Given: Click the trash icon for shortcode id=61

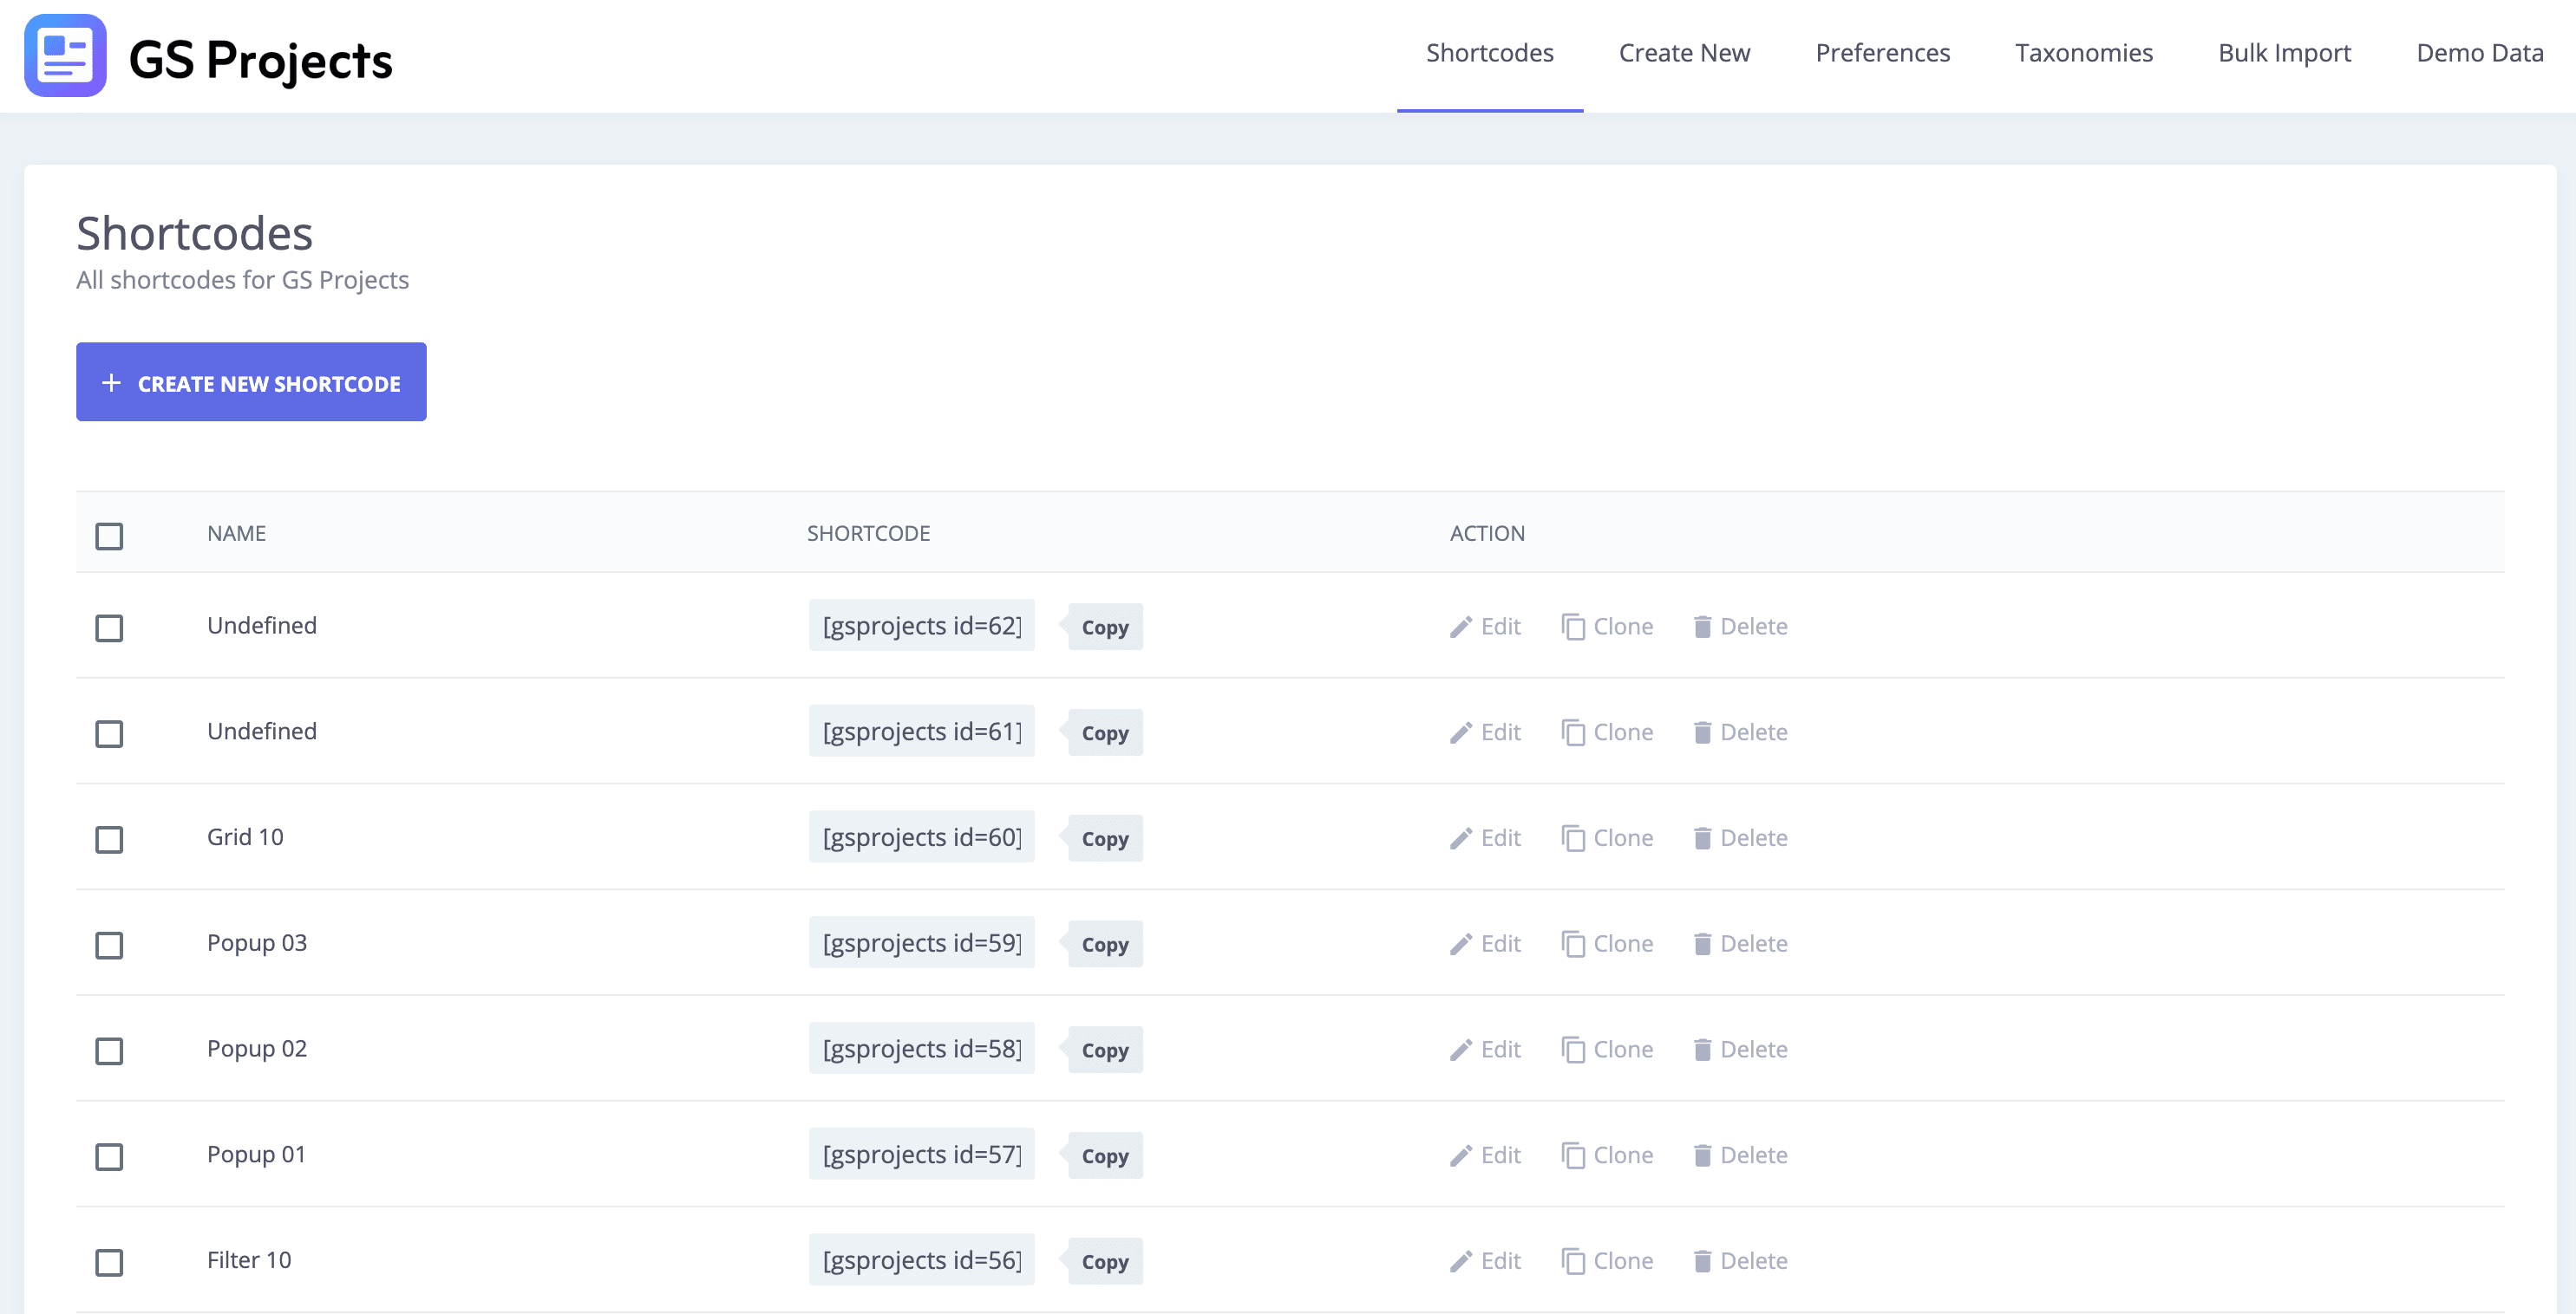Looking at the screenshot, I should click(x=1702, y=732).
